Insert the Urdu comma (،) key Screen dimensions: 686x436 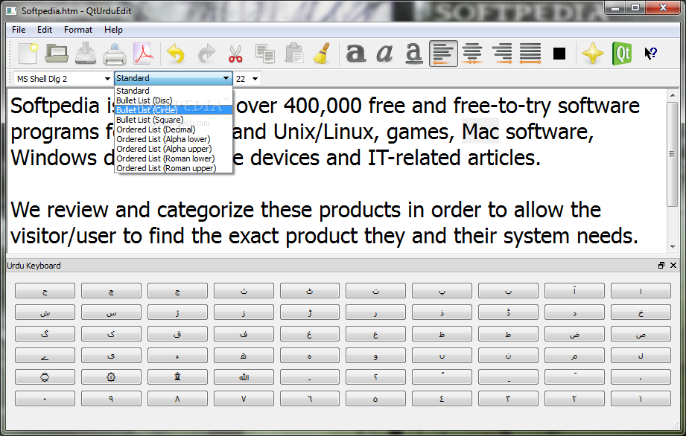641,376
